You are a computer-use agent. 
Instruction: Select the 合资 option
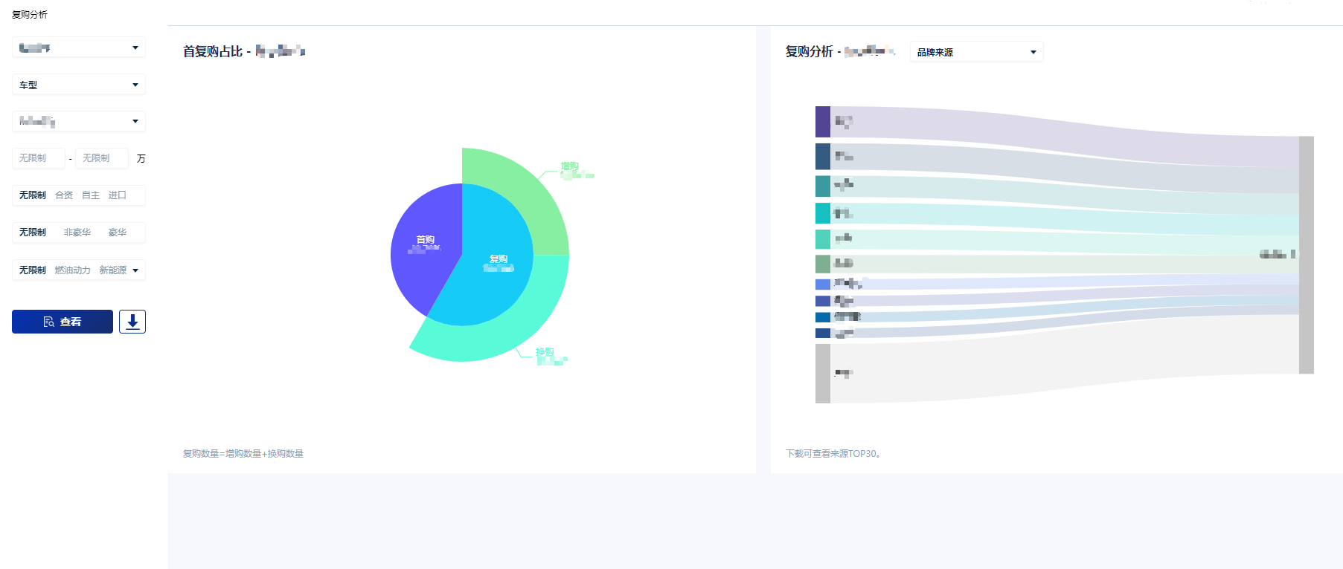point(64,195)
